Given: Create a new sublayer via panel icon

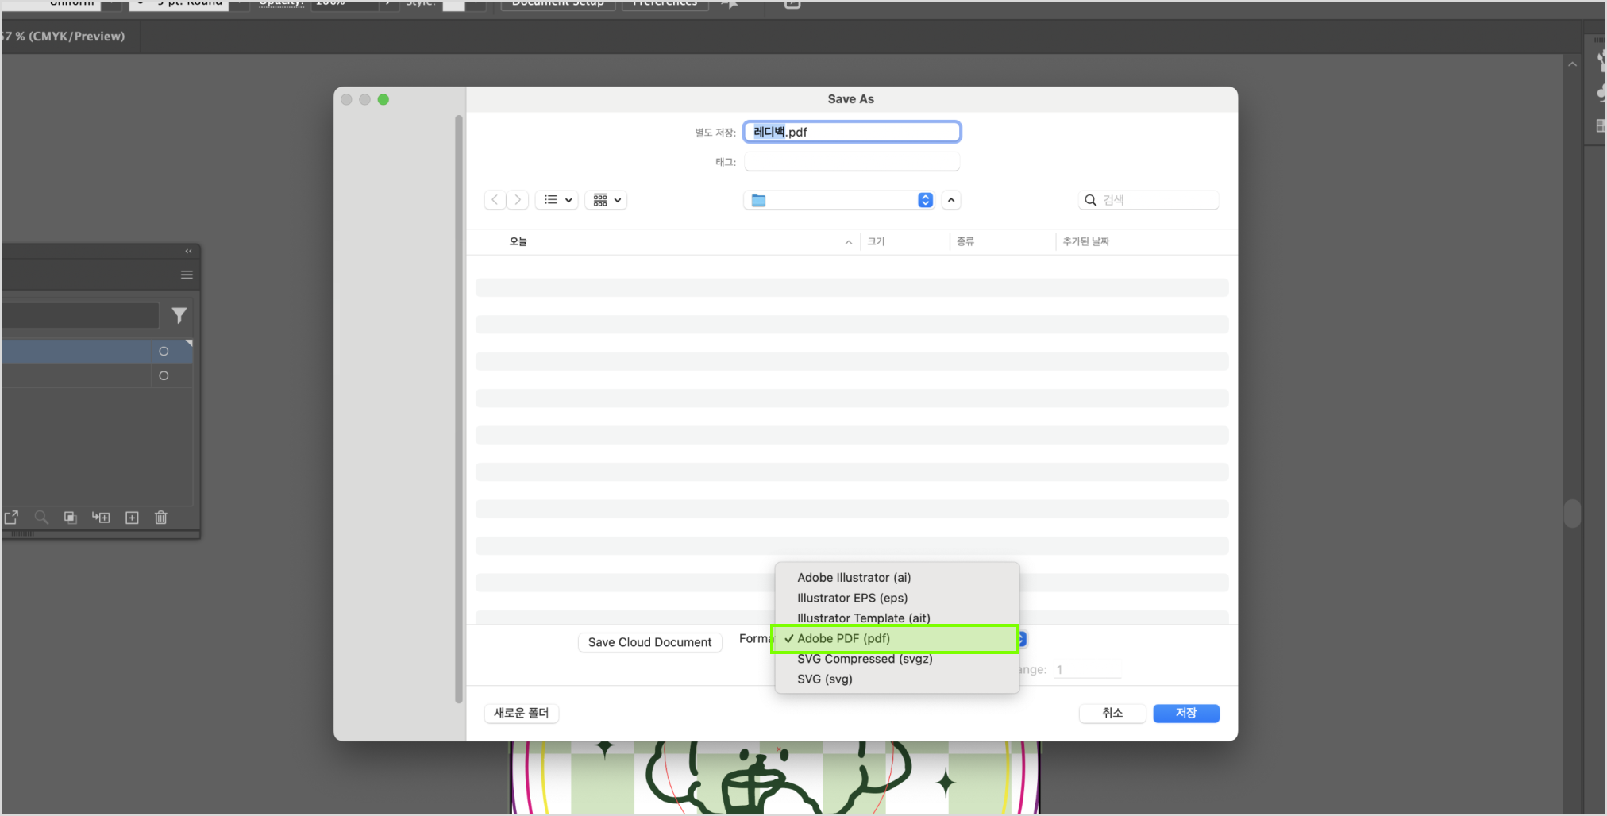Looking at the screenshot, I should coord(101,518).
